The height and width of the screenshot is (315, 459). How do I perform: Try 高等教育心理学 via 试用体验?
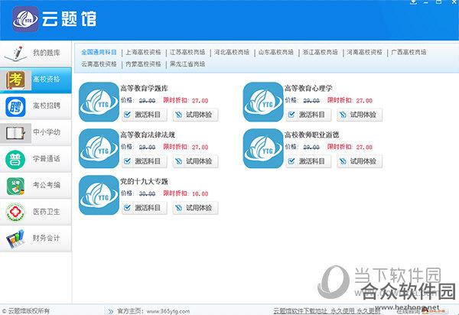click(360, 115)
